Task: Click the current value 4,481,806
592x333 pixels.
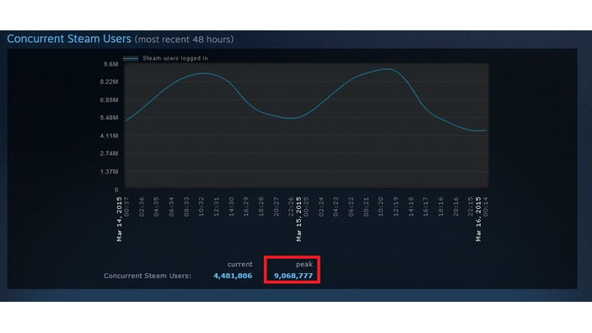Action: pyautogui.click(x=233, y=276)
